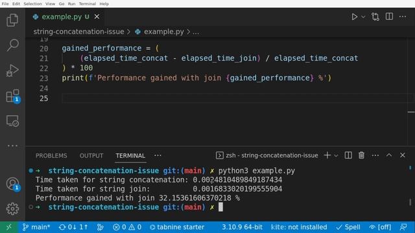
Task: Open source control changes for file
Action: click(x=375, y=17)
